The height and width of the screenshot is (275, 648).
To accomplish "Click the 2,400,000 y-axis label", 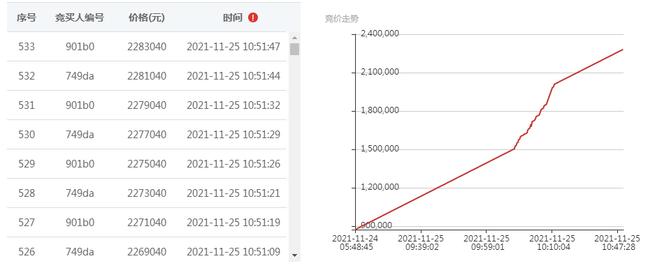I will pyautogui.click(x=380, y=34).
